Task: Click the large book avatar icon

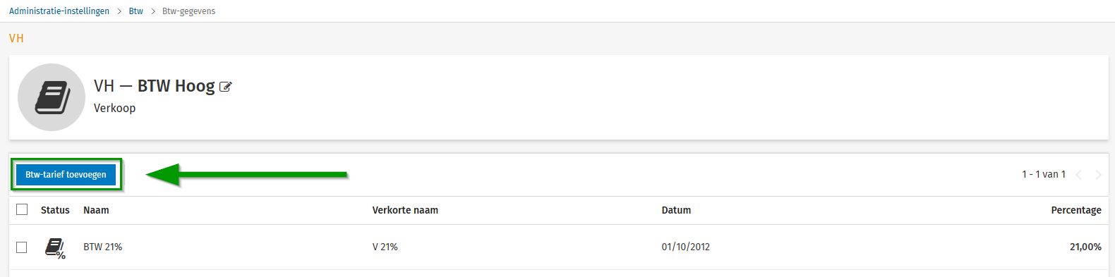Action: click(x=52, y=97)
